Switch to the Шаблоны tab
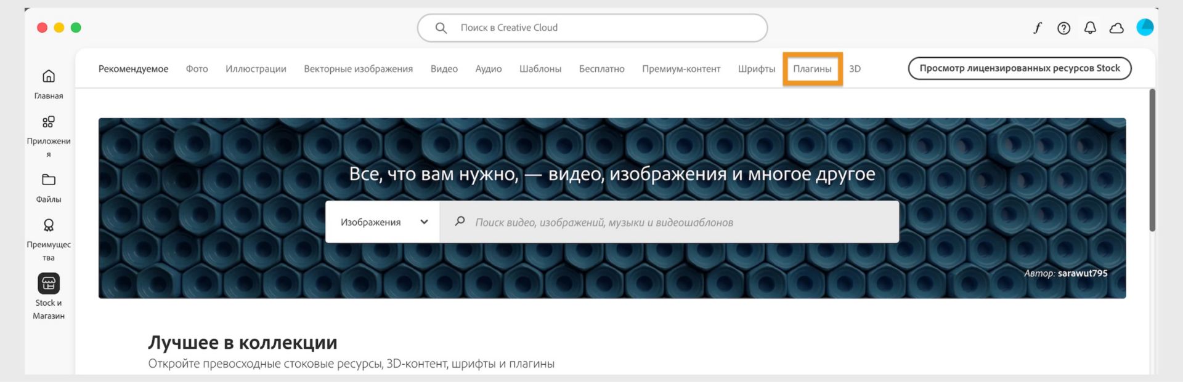This screenshot has width=1183, height=382. (540, 69)
